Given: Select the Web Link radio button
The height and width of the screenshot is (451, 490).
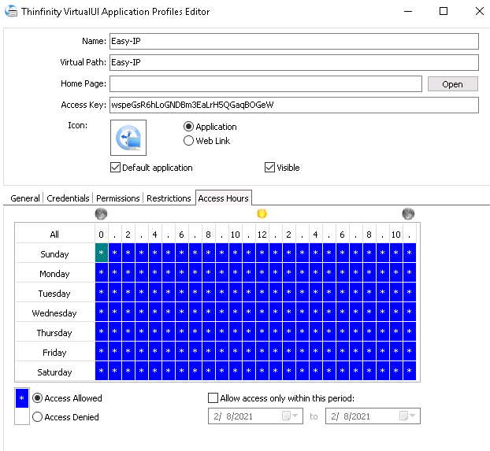Looking at the screenshot, I should click(x=188, y=141).
